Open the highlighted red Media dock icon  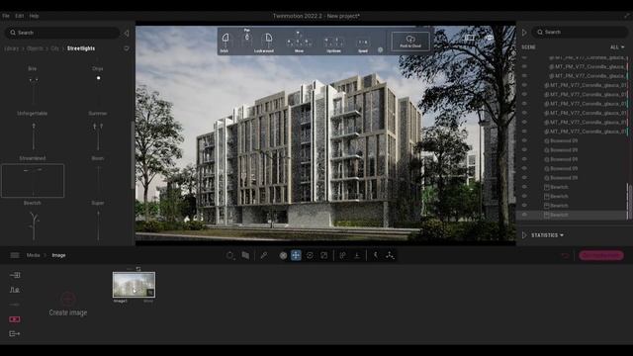click(15, 319)
